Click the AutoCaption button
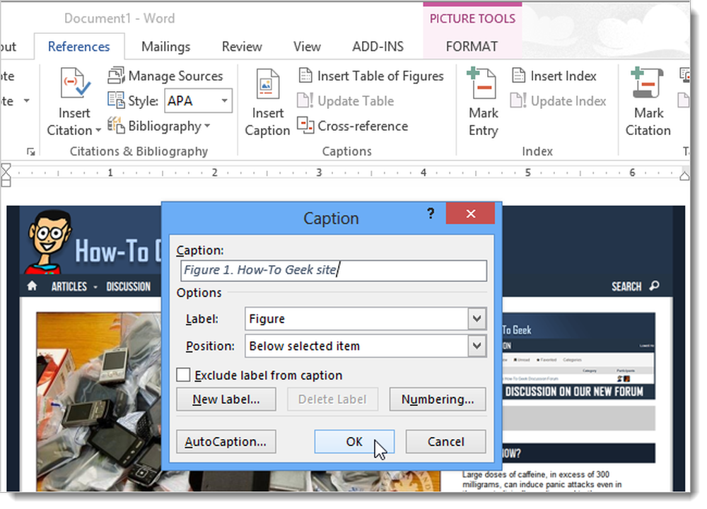707x509 pixels. (x=226, y=441)
